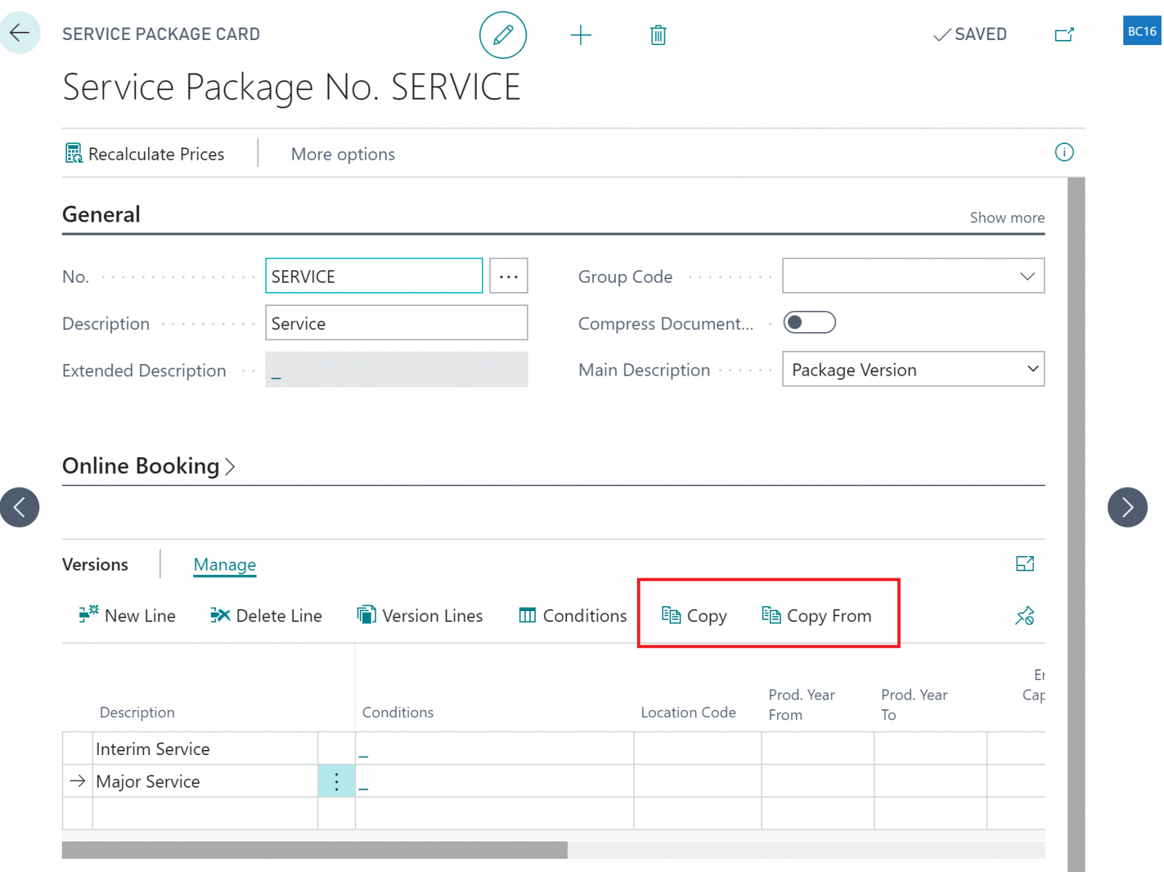Open the Main Description Package Version dropdown

coord(1032,369)
